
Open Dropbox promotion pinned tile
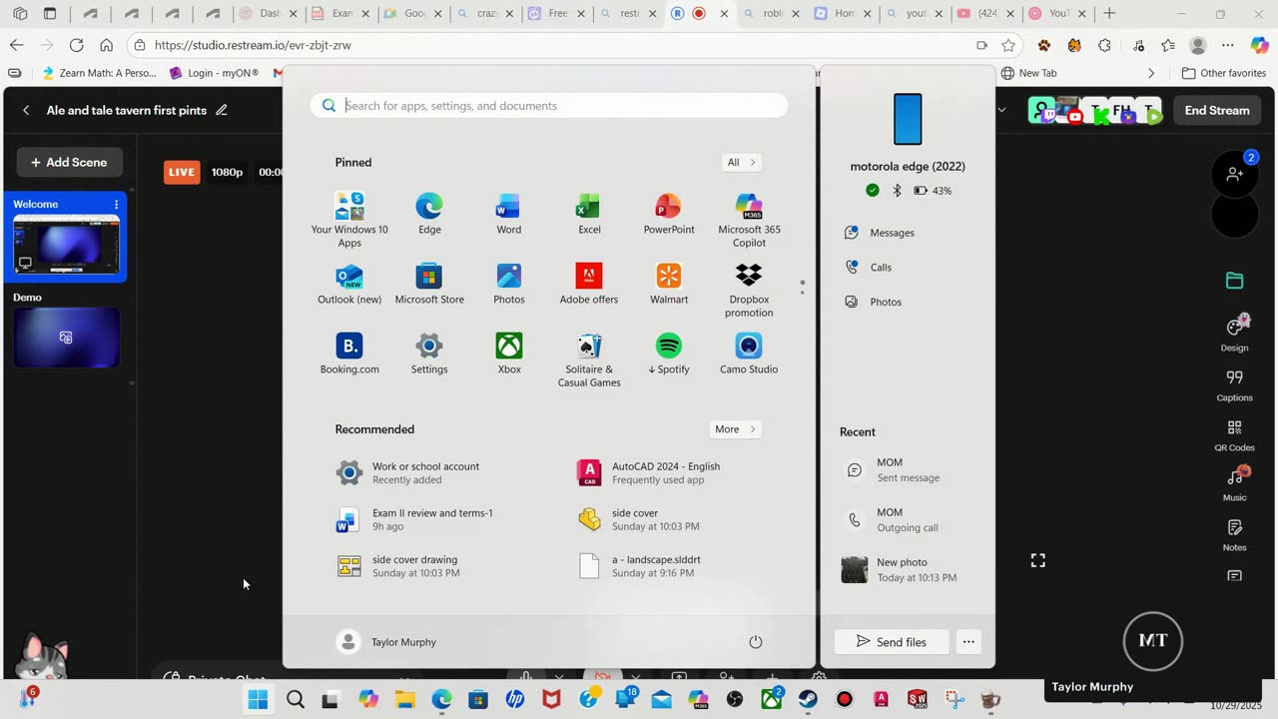click(x=749, y=290)
